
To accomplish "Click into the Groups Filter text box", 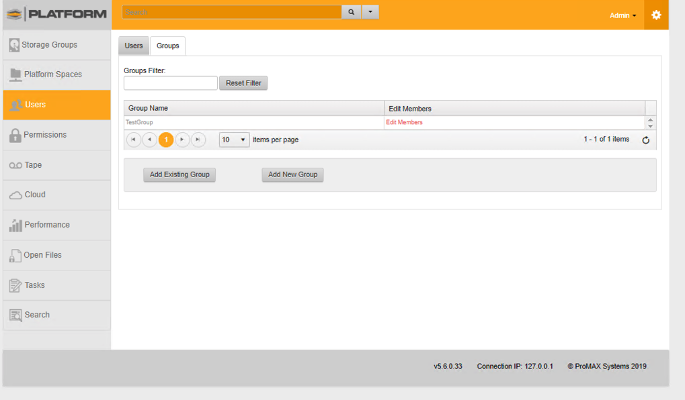I will [x=170, y=83].
